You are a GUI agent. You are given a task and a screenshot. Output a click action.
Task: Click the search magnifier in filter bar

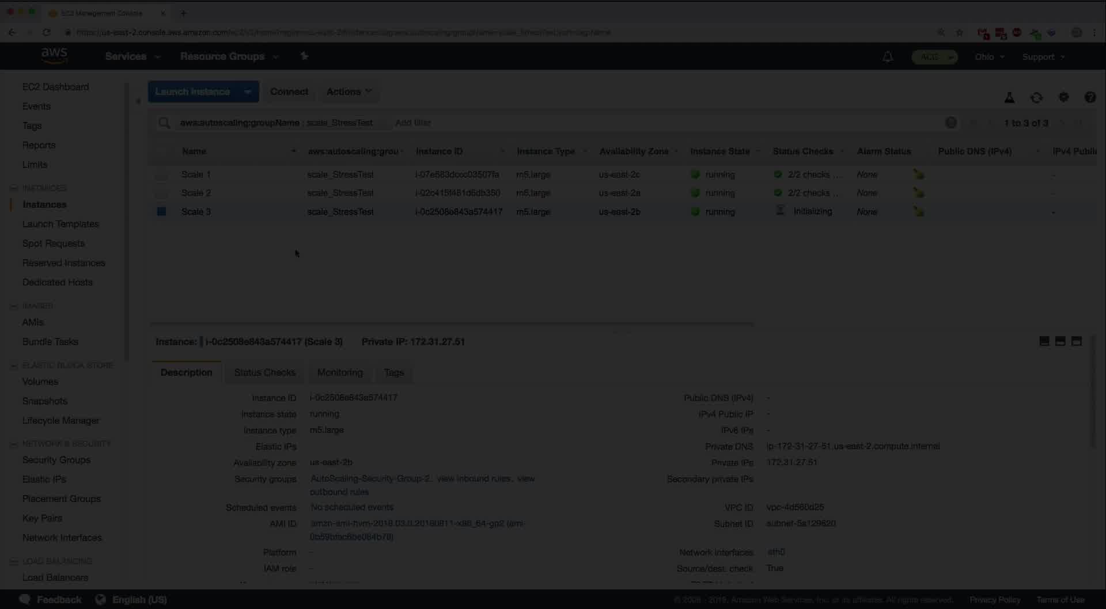click(164, 123)
